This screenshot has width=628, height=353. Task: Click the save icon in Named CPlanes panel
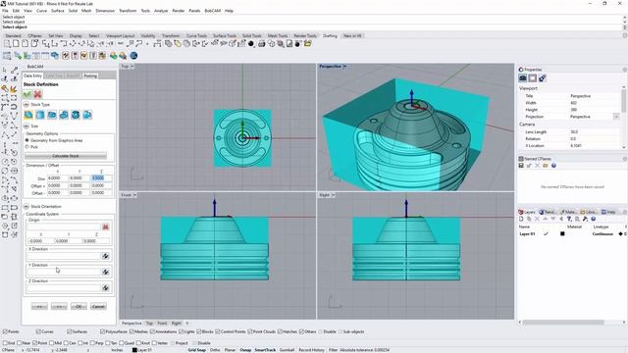tap(521, 166)
